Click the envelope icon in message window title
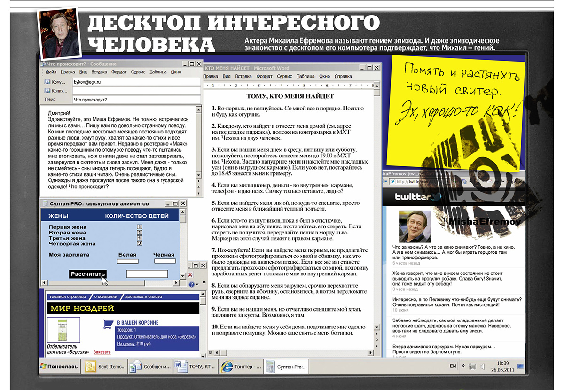The height and width of the screenshot is (390, 564). pyautogui.click(x=43, y=64)
